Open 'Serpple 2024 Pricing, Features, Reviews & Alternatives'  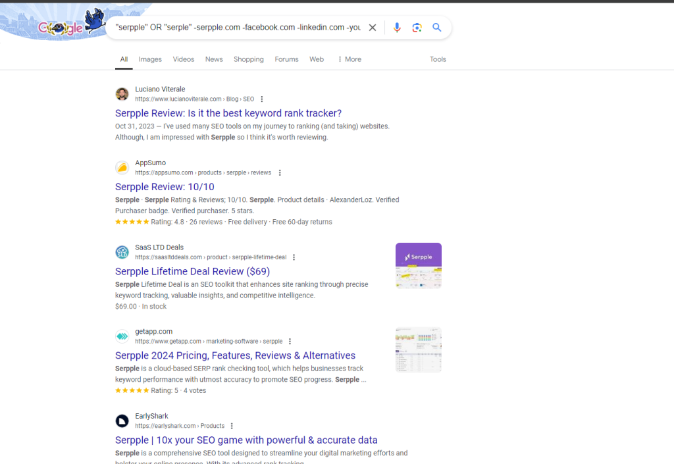click(x=235, y=355)
